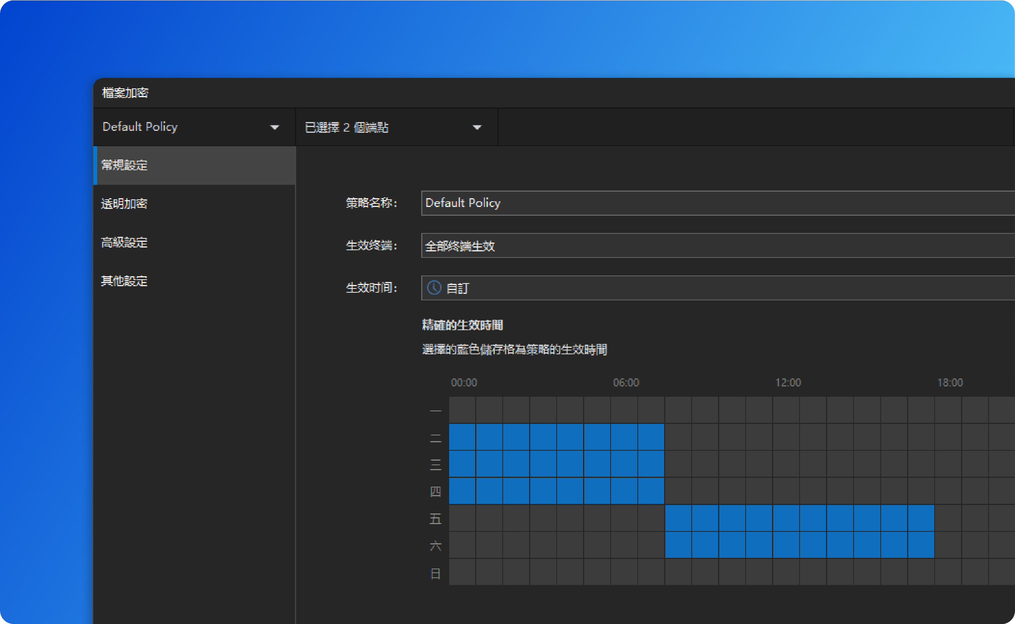Select the 常規設定 sidebar tab

click(124, 165)
